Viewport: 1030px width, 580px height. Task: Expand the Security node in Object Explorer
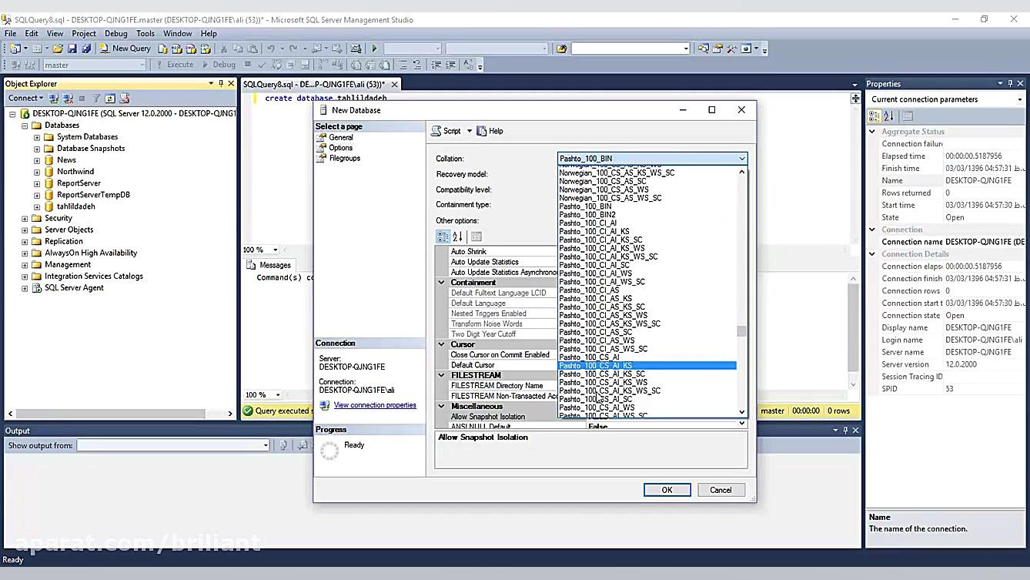tap(25, 218)
